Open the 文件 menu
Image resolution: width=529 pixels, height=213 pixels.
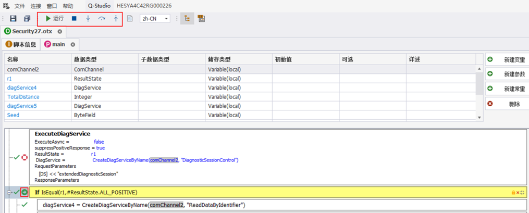pyautogui.click(x=19, y=6)
